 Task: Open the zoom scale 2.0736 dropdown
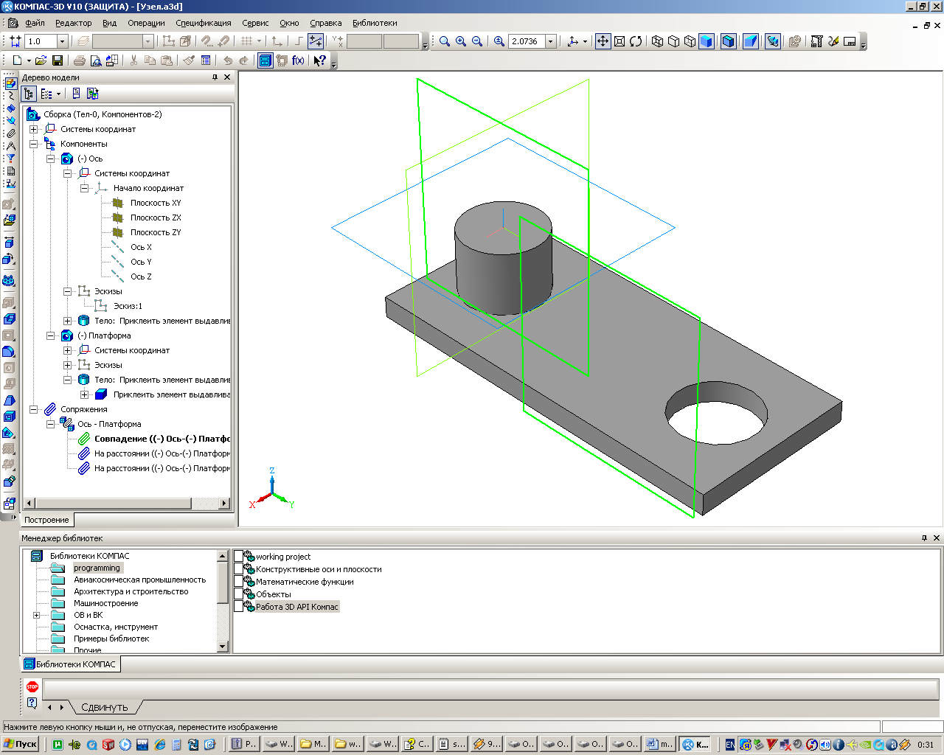550,41
